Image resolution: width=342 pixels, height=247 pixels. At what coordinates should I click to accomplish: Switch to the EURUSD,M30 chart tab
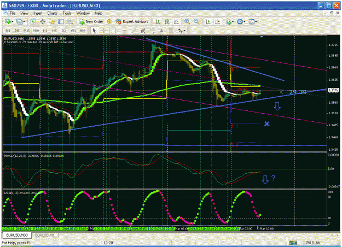17,235
